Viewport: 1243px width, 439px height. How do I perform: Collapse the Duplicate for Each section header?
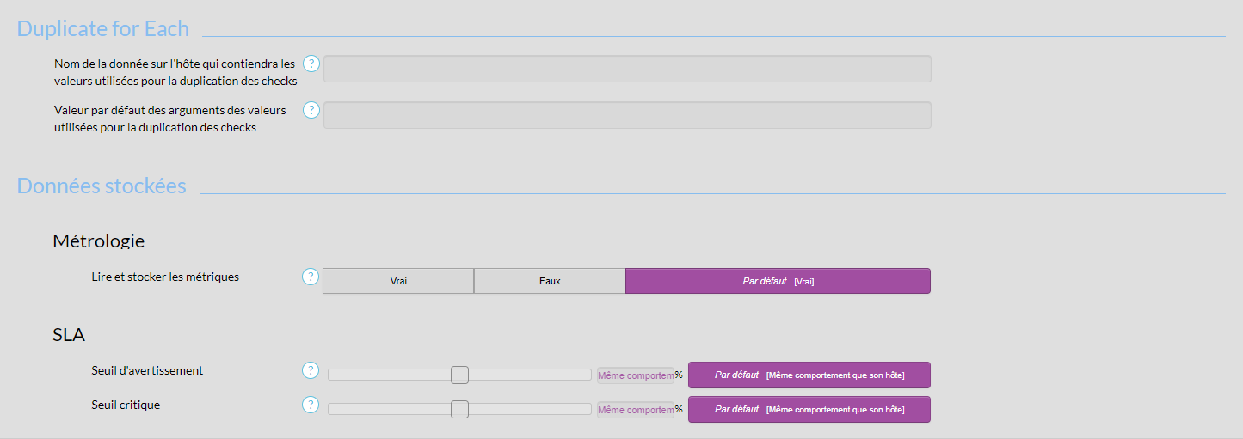click(x=103, y=28)
